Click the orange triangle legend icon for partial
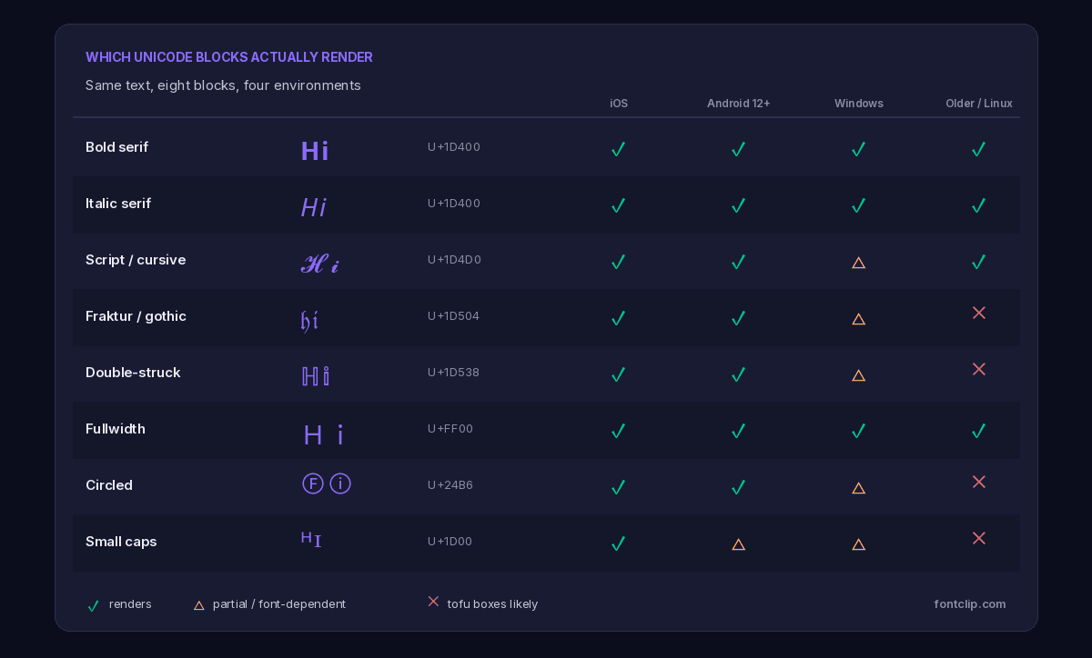Viewport: 1092px width, 658px height. (x=198, y=605)
